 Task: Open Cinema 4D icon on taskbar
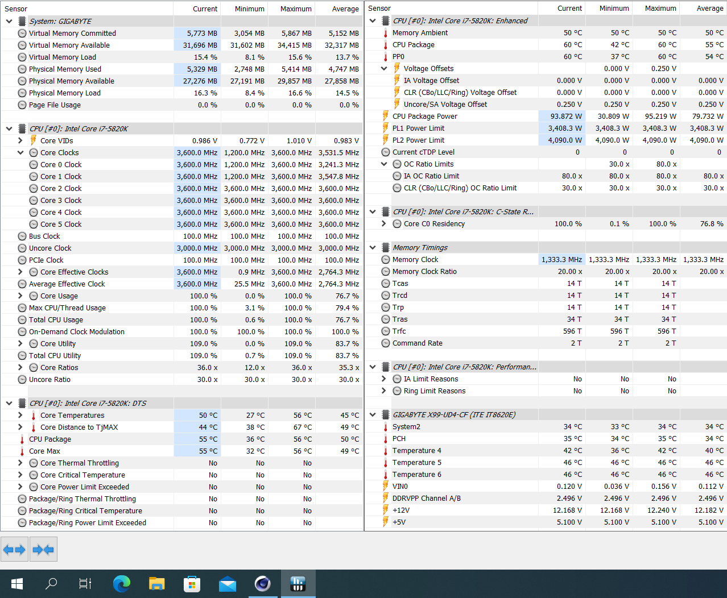point(262,583)
